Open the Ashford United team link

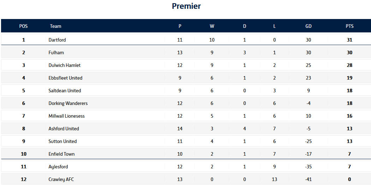[64, 129]
